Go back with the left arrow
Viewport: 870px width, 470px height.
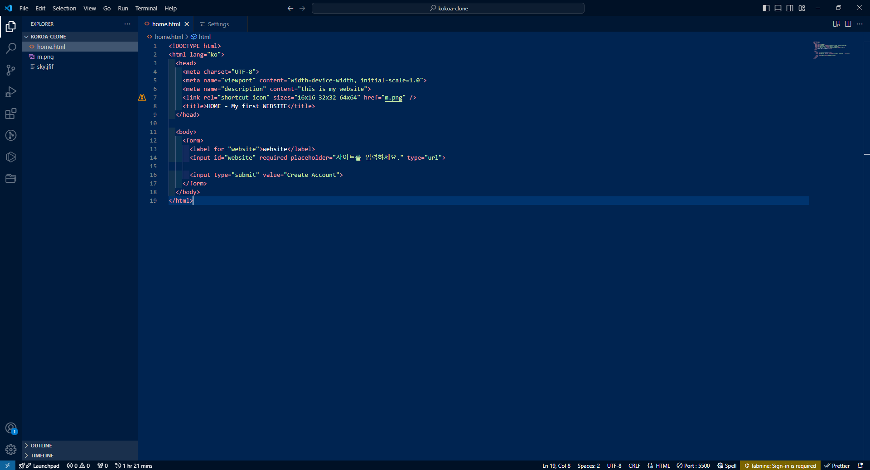(x=290, y=8)
